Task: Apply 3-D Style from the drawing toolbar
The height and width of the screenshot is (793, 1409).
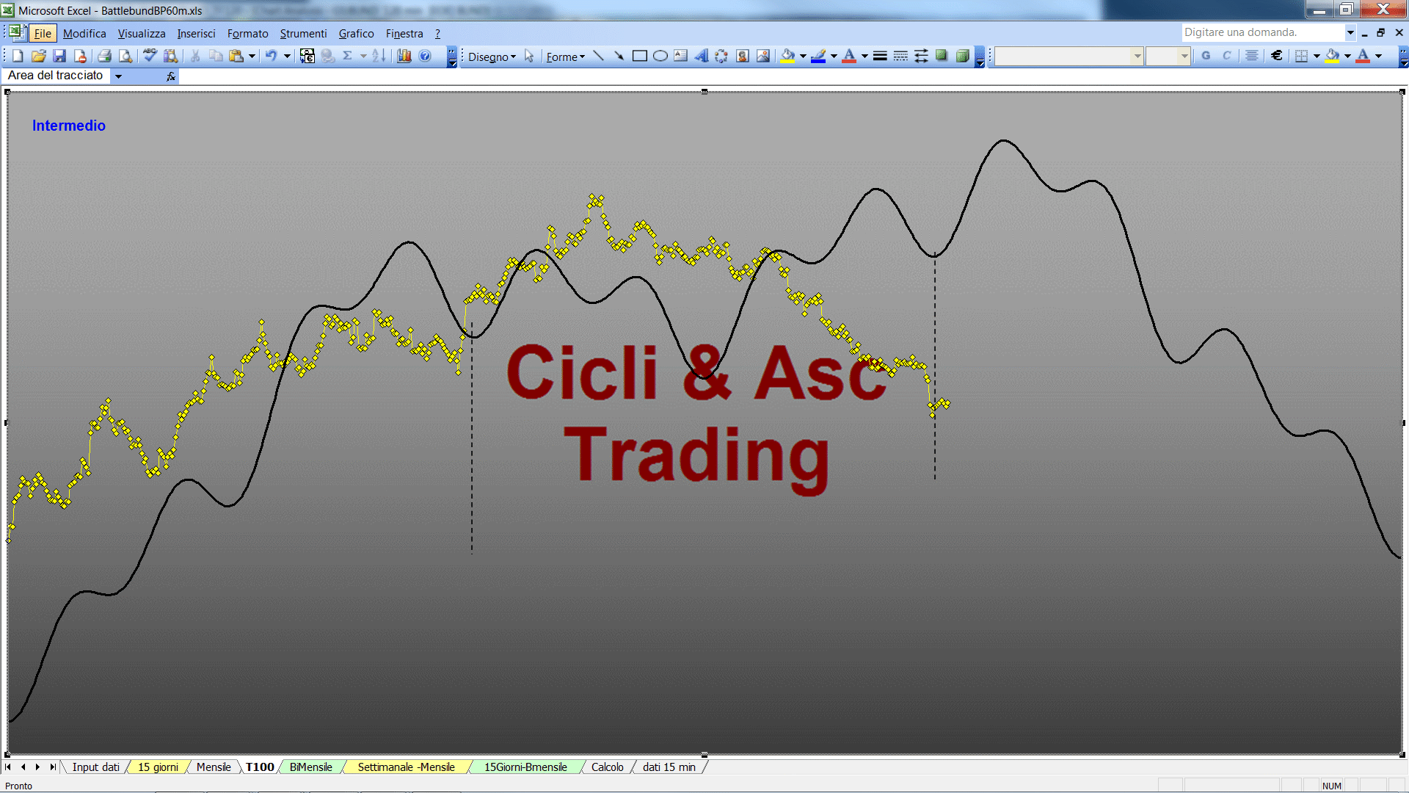Action: [x=962, y=56]
